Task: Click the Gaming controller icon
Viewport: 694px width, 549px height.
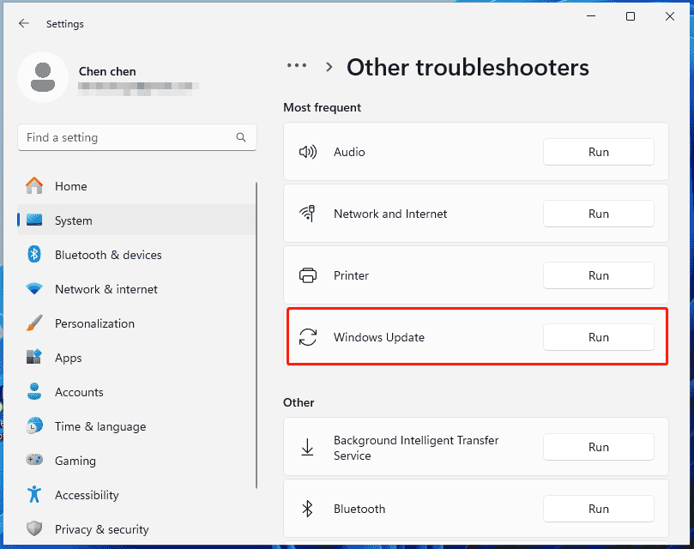Action: (x=34, y=461)
